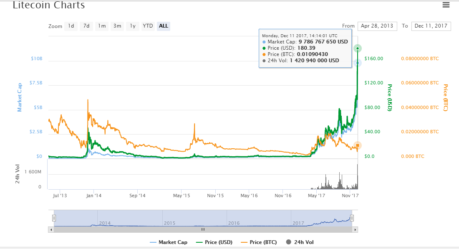Set zoom range to 1y
Image resolution: width=459 pixels, height=249 pixels.
(133, 26)
